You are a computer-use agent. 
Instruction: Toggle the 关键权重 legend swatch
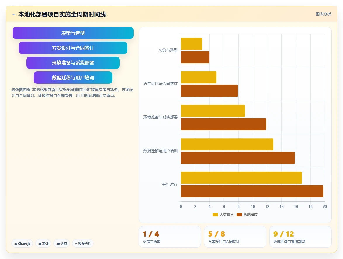[x=215, y=214]
